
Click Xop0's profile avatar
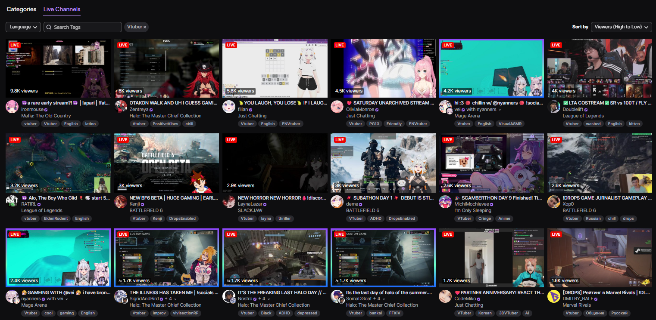[x=554, y=201]
